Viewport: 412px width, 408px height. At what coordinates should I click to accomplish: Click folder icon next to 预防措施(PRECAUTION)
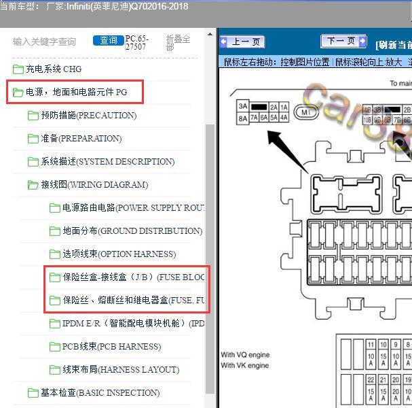[33, 116]
